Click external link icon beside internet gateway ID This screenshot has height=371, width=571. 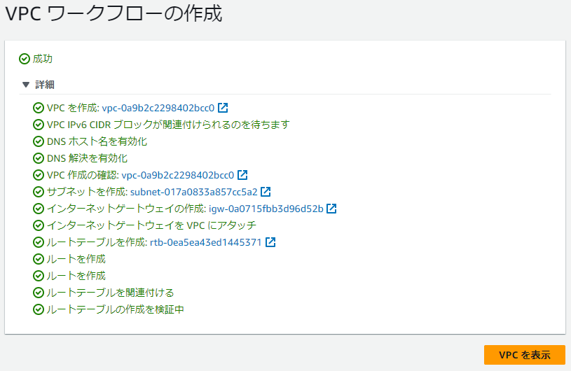point(331,209)
